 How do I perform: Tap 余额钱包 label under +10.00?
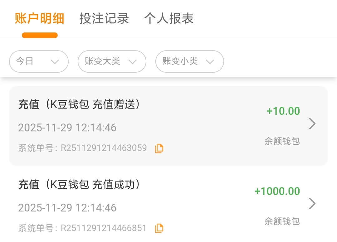pyautogui.click(x=282, y=141)
